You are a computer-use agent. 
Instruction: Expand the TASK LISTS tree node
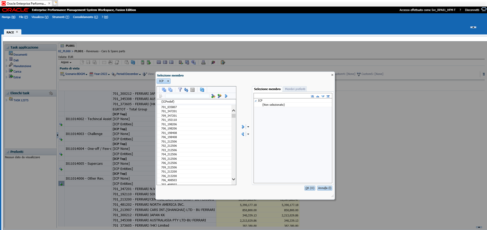(7, 100)
